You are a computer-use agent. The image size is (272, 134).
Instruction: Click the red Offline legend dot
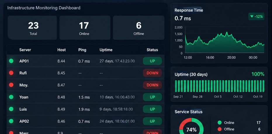point(220,129)
